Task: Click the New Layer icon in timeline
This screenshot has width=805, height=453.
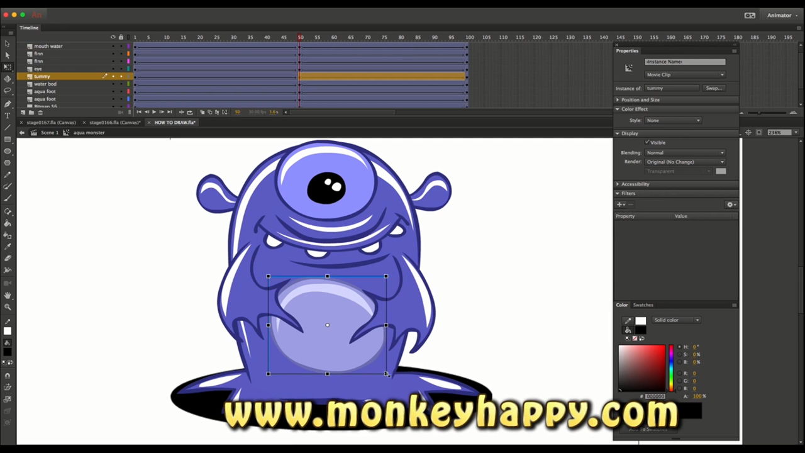Action: pyautogui.click(x=23, y=112)
